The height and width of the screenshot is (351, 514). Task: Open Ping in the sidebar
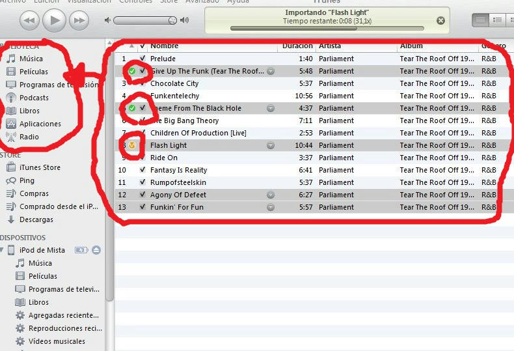pos(27,180)
